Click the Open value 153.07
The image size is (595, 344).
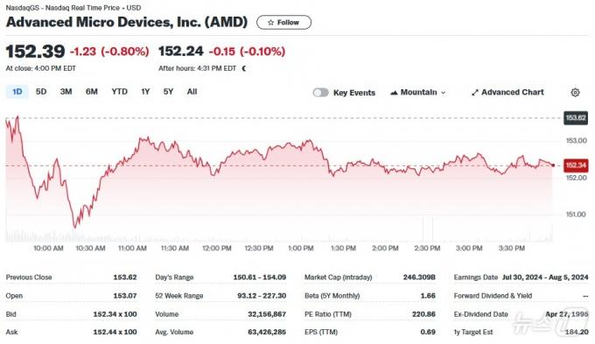[x=125, y=296]
